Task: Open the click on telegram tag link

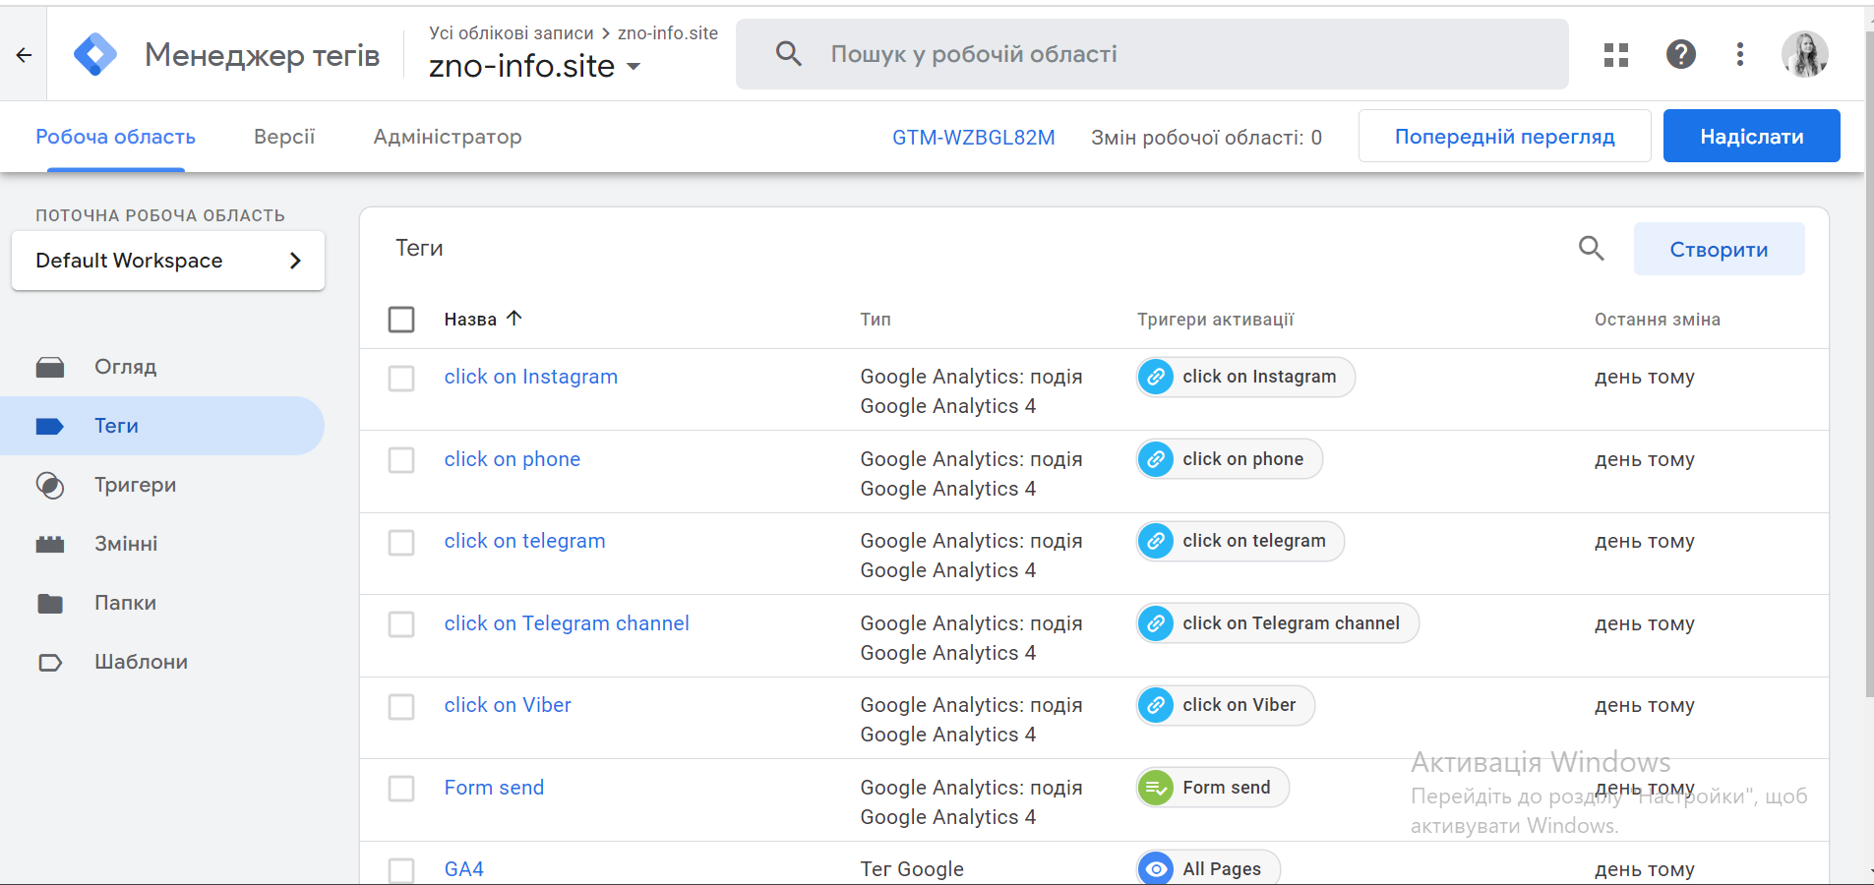Action: (x=524, y=541)
